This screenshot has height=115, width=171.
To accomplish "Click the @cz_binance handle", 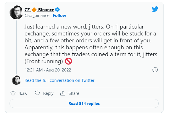I will pyautogui.click(x=37, y=16).
